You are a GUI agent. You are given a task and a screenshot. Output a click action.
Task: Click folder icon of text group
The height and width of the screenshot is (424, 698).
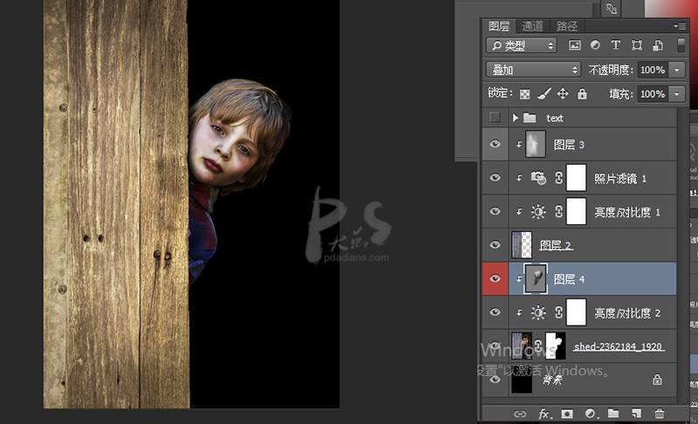point(530,118)
